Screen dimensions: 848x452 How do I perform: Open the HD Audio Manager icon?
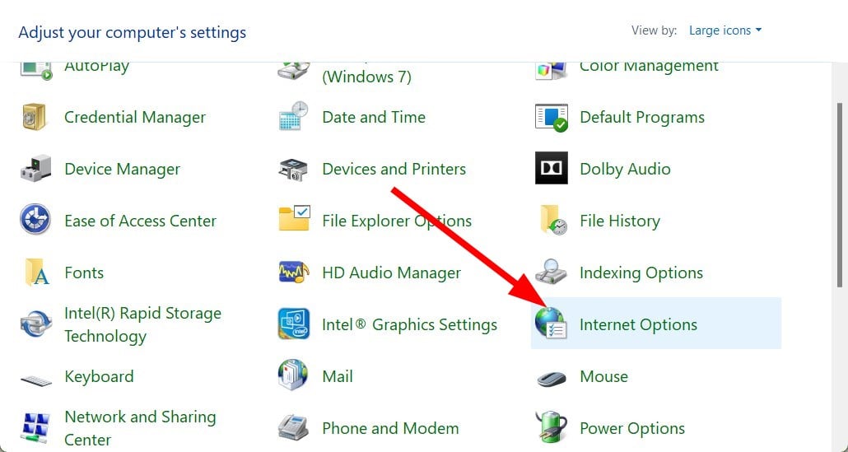[294, 272]
